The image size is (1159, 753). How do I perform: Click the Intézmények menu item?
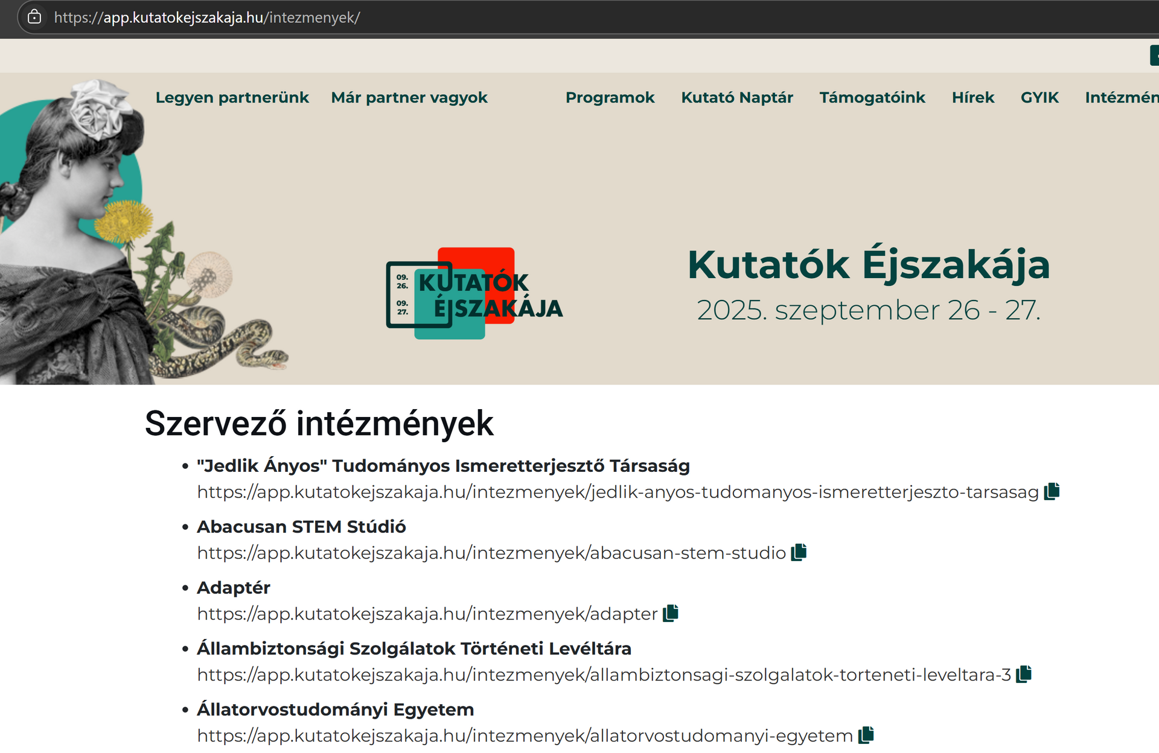coord(1121,98)
